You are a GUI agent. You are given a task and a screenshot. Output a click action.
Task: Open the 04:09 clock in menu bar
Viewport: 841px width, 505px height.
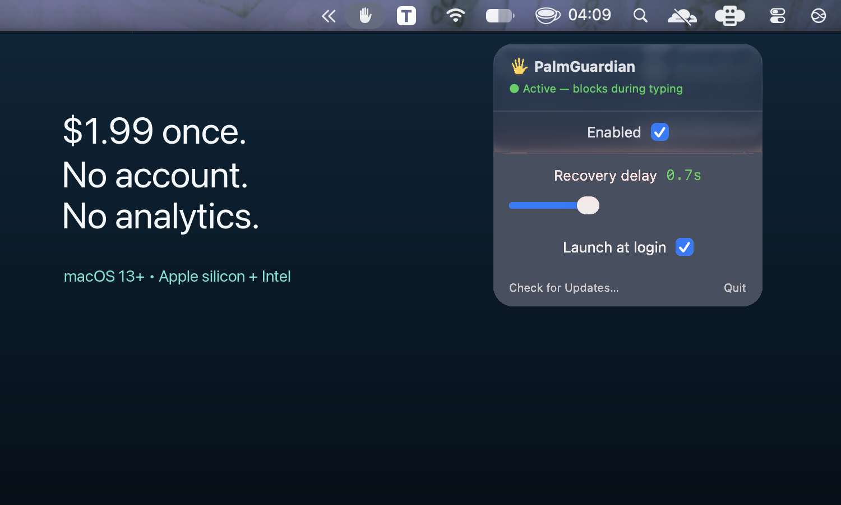click(x=590, y=15)
